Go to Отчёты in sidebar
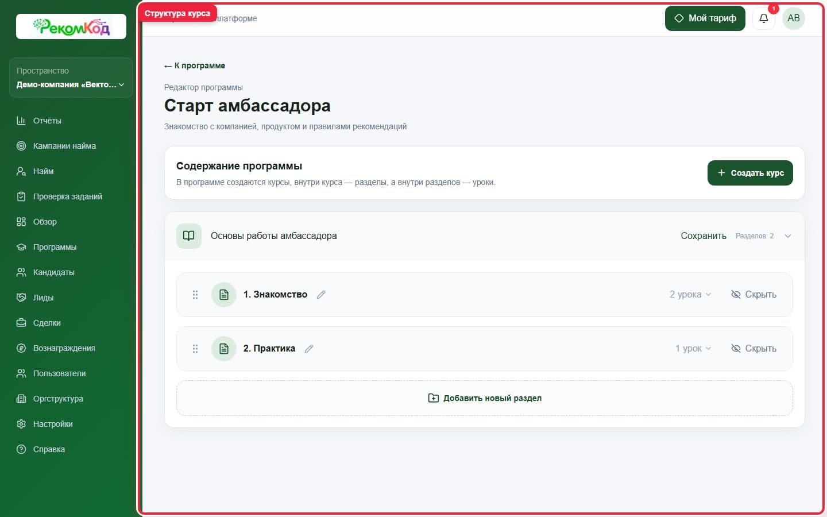827x517 pixels. click(47, 121)
